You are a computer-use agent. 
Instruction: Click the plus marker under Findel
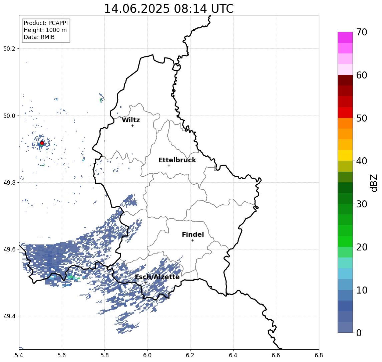coord(193,240)
